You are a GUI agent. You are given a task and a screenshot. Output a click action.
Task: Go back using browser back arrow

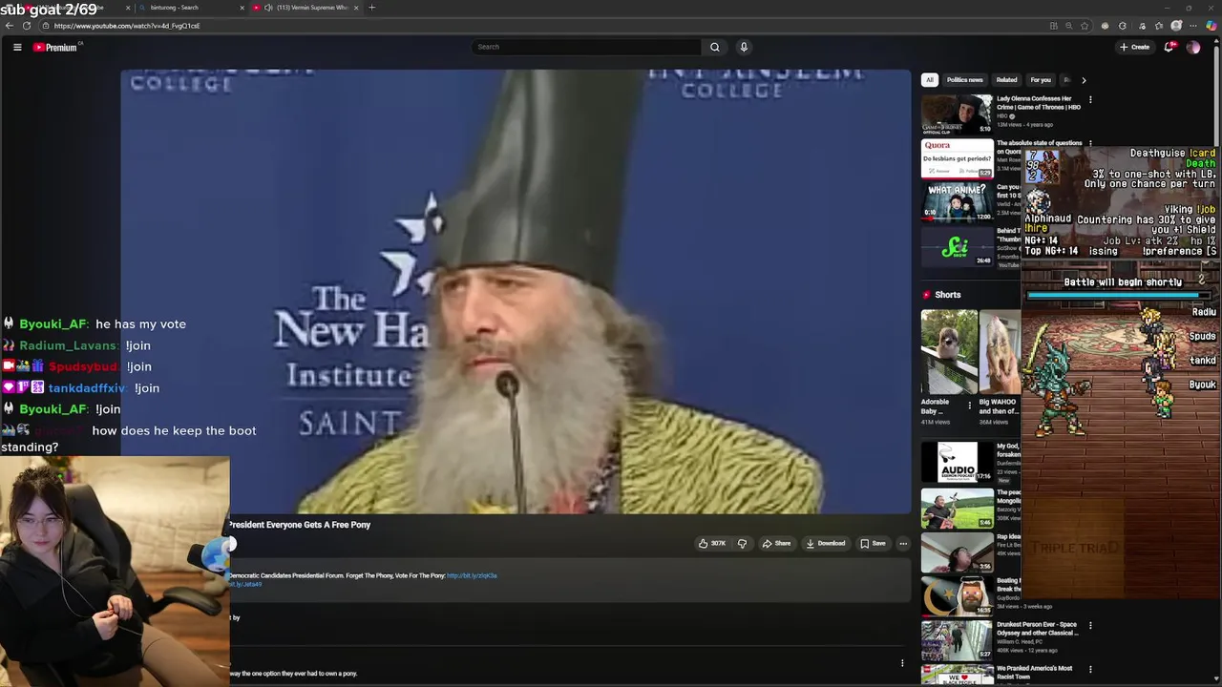click(10, 26)
